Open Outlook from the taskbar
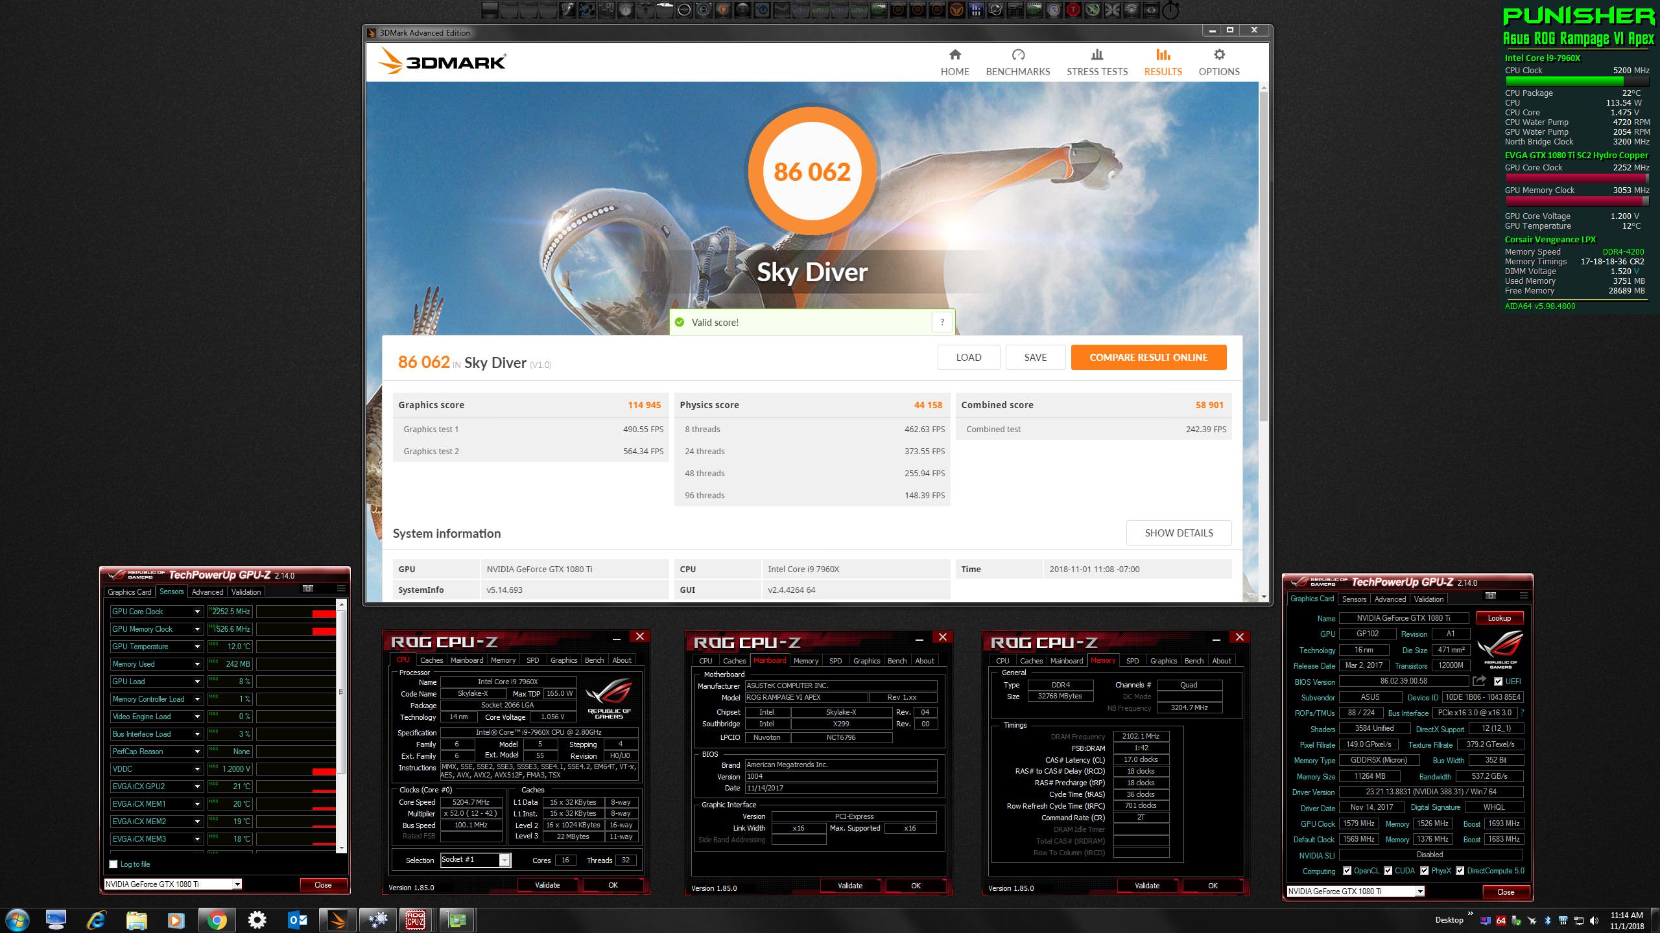Image resolution: width=1660 pixels, height=933 pixels. point(297,920)
